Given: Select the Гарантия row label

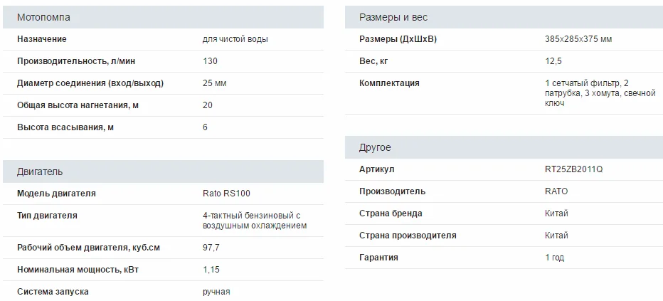Looking at the screenshot, I should tap(379, 258).
